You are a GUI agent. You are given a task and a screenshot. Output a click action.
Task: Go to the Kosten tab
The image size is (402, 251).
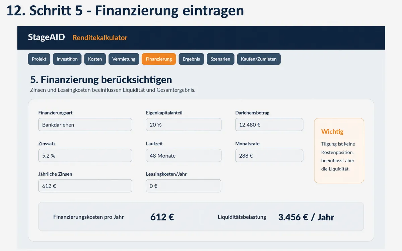[95, 59]
